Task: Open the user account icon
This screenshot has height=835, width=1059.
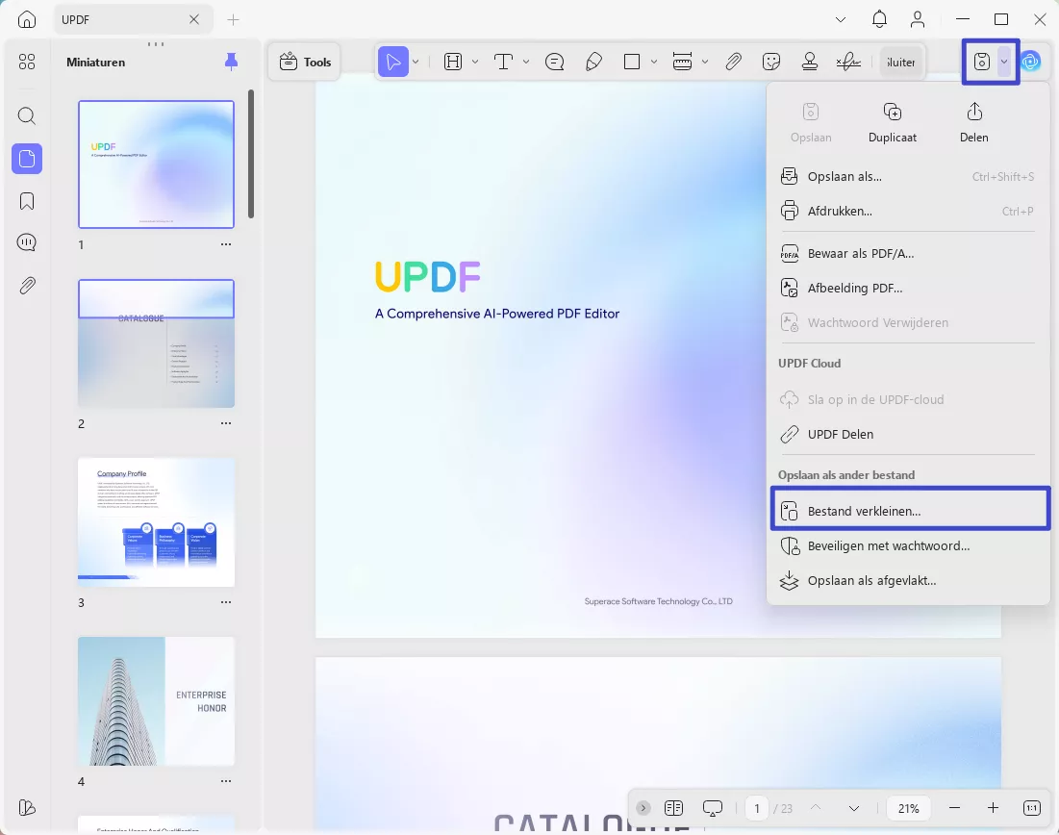Action: pyautogui.click(x=918, y=19)
